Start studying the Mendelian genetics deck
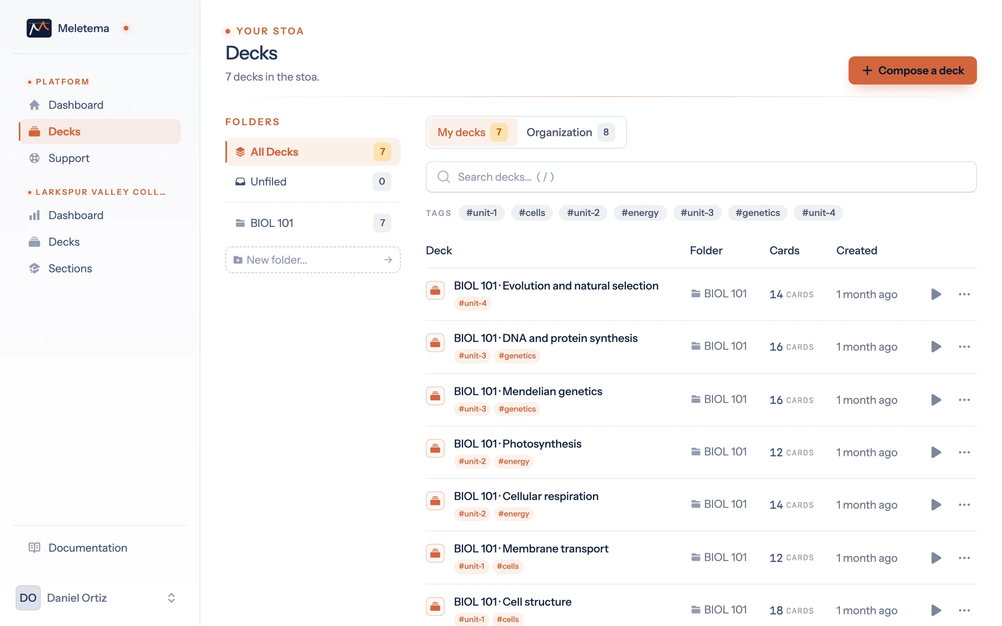1002x626 pixels. pyautogui.click(x=936, y=400)
